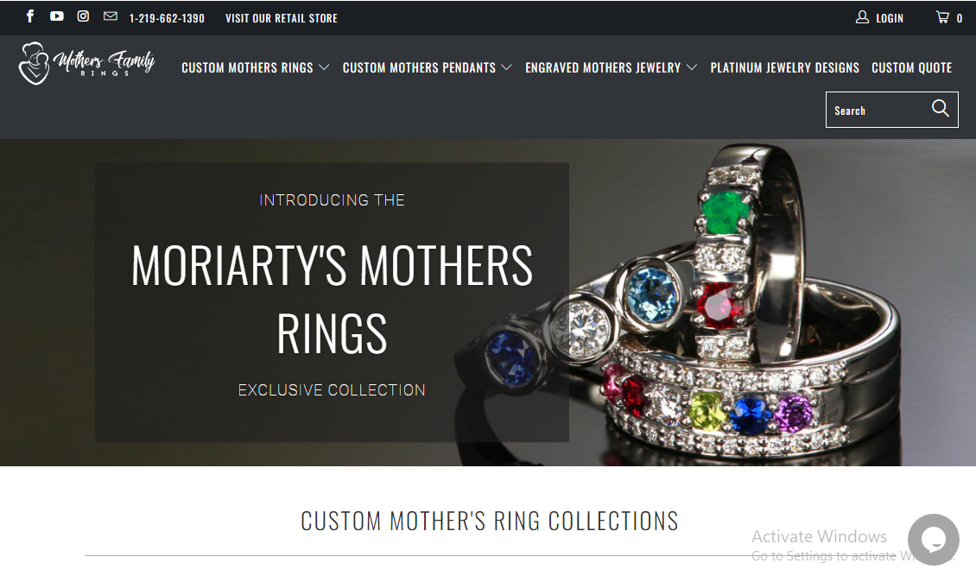Click the search magnifier icon
The width and height of the screenshot is (976, 582).
point(940,109)
